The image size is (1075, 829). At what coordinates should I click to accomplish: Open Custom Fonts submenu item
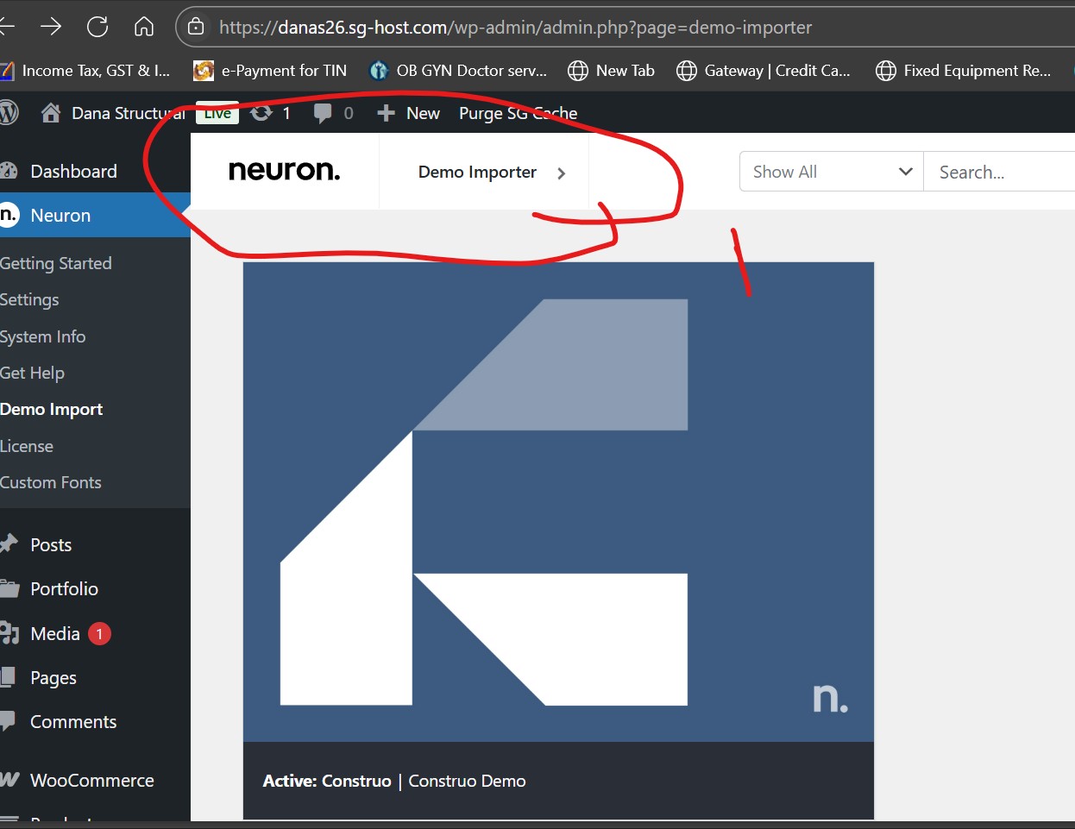click(51, 482)
